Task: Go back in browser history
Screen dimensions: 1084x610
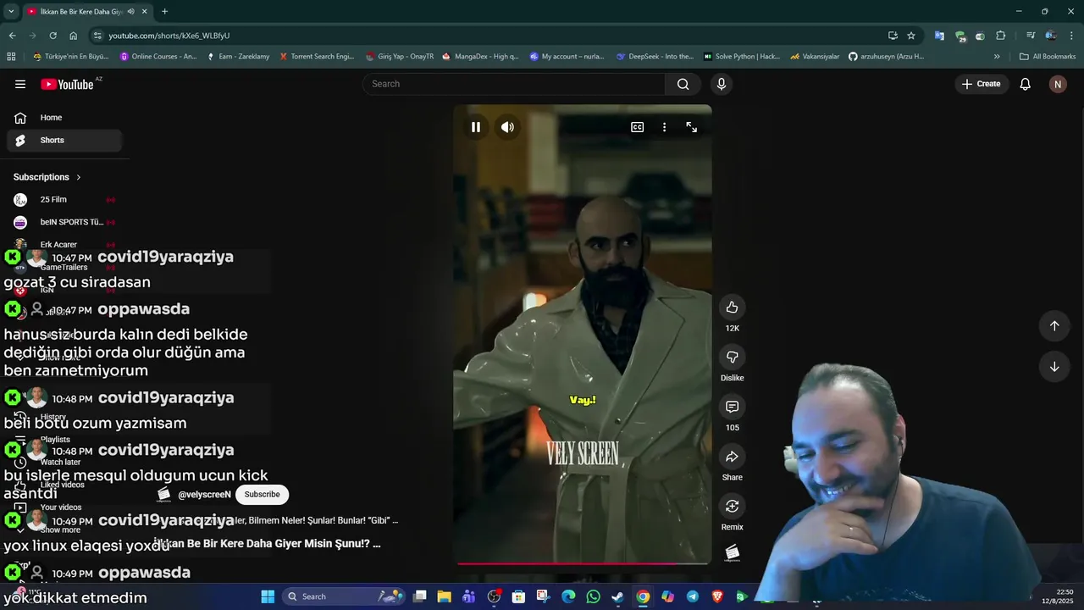Action: tap(12, 36)
